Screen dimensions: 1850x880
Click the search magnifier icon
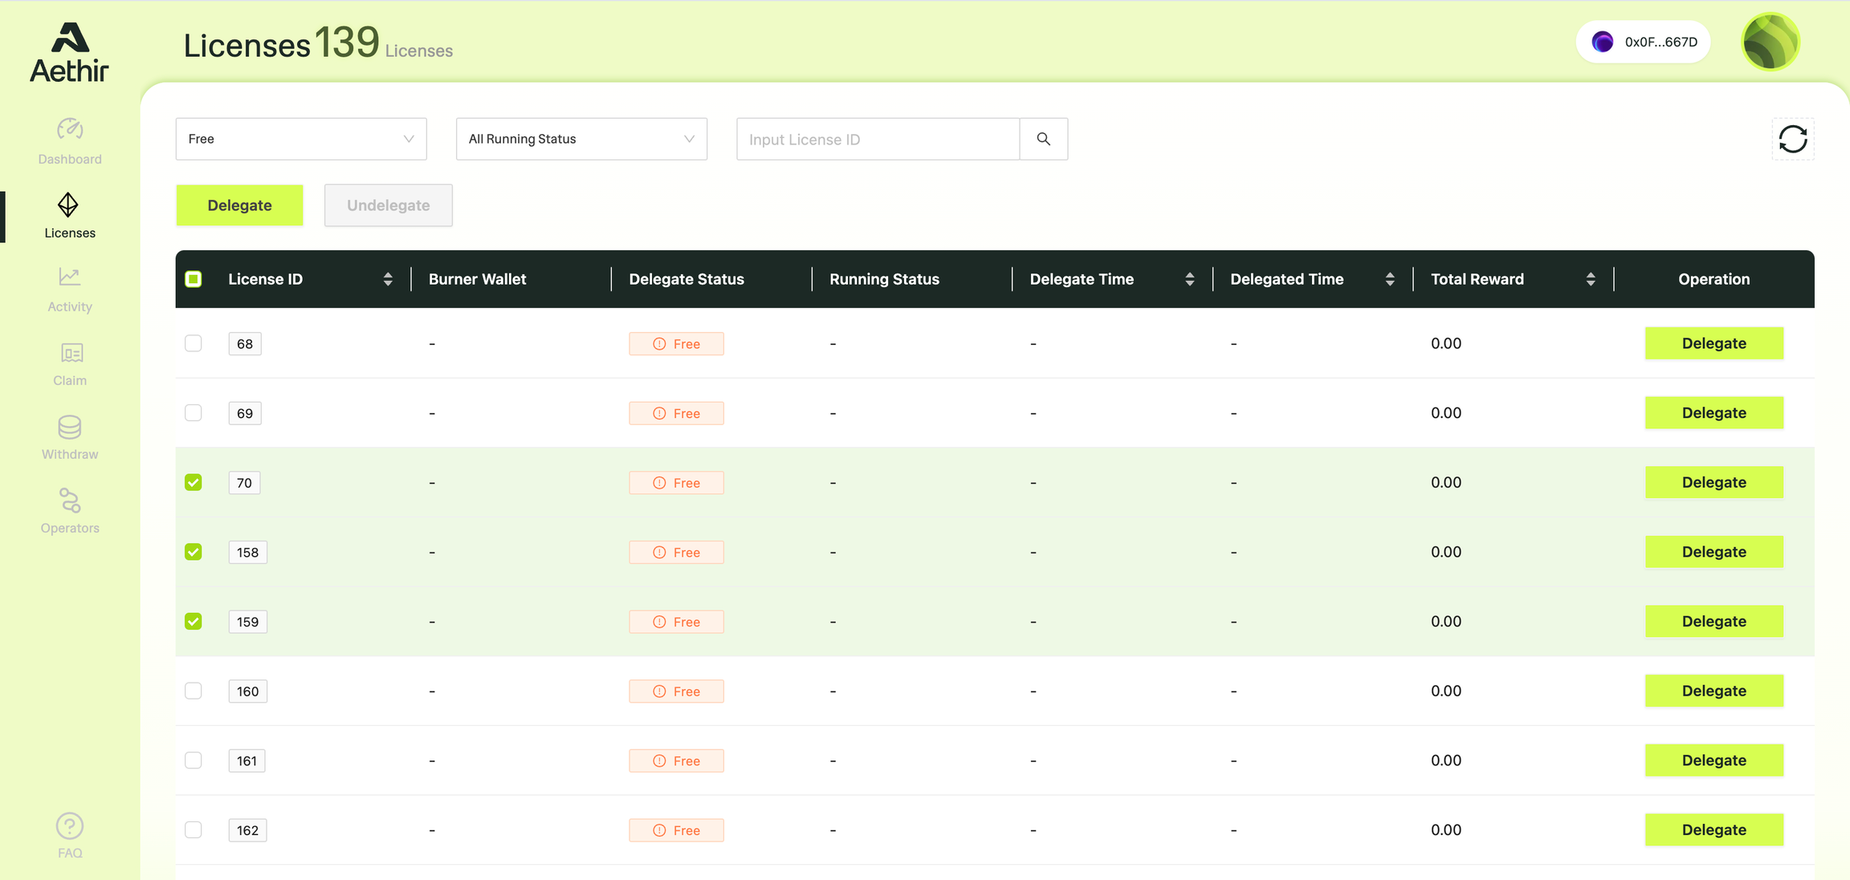pyautogui.click(x=1043, y=140)
